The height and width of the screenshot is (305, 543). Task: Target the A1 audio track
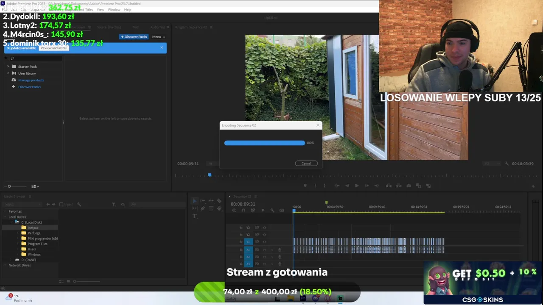click(248, 250)
